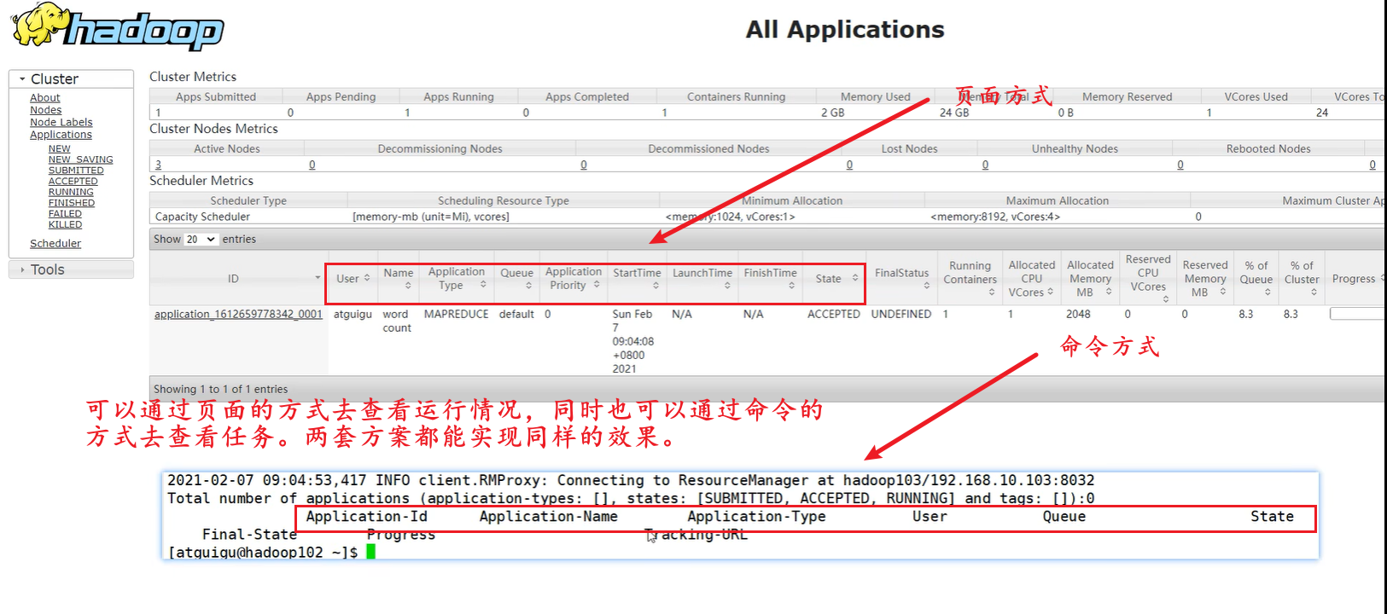Screen dimensions: 1387x614
Task: Sort table by FinishTime column
Action: point(770,278)
